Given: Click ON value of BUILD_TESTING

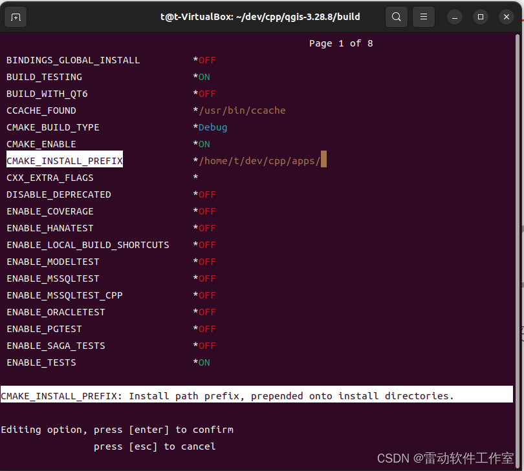Looking at the screenshot, I should 204,77.
